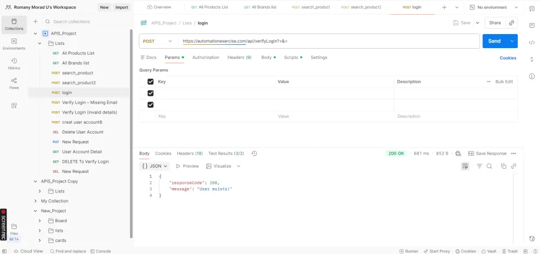Click the request URL input field
Image resolution: width=540 pixels, height=254 pixels.
coord(329,41)
